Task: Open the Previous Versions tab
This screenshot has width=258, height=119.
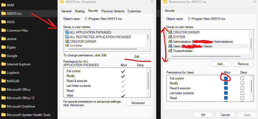Action: coord(113,11)
